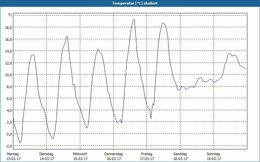Select the 10,0 y-axis label
This screenshot has height=162, width=260.
click(x=8, y=75)
